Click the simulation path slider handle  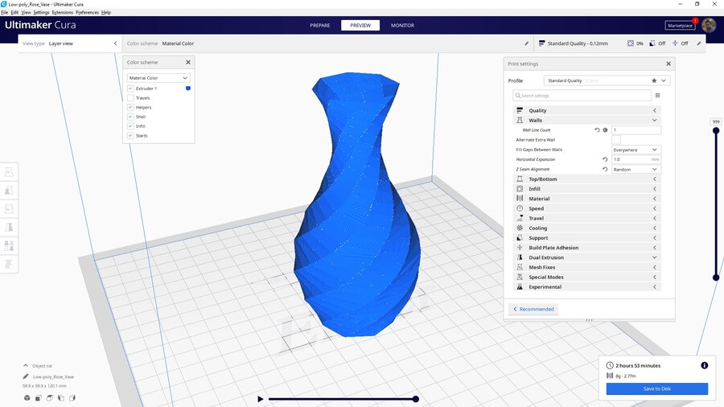tap(416, 399)
